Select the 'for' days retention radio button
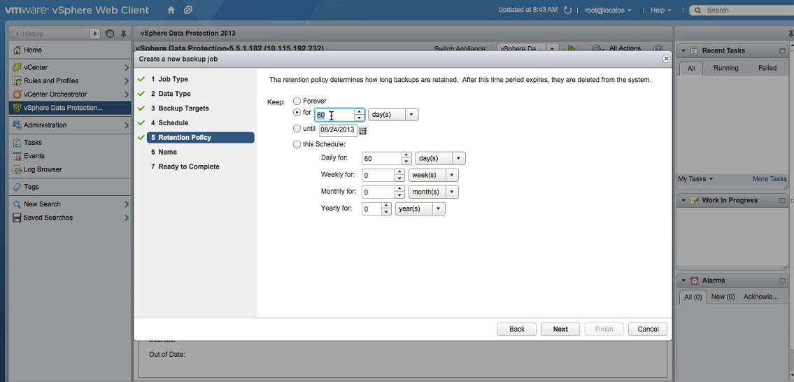This screenshot has height=382, width=794. coord(297,113)
